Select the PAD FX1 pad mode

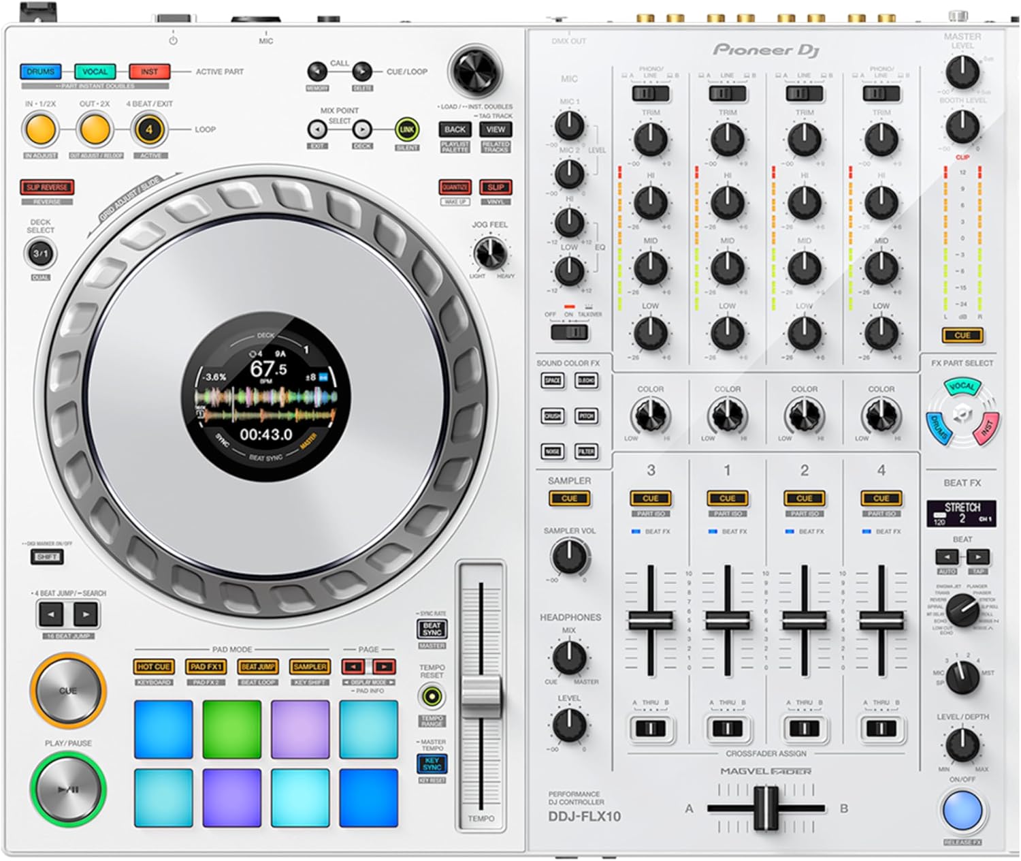click(206, 667)
